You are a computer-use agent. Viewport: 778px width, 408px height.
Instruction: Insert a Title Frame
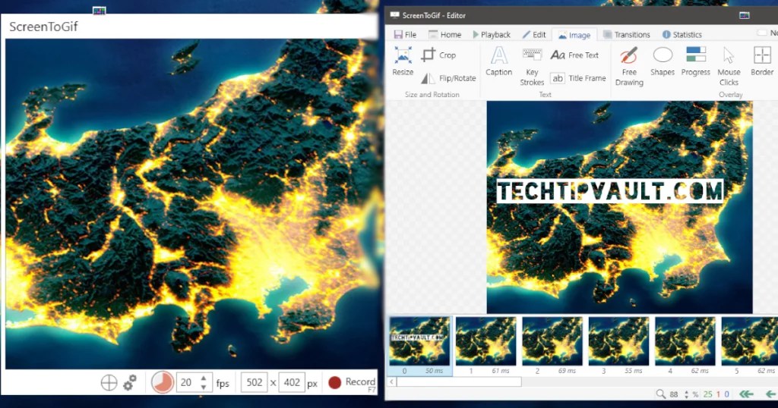(x=578, y=78)
